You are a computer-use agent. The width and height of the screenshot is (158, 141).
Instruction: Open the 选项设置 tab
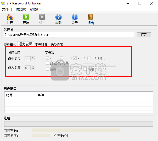tap(57, 45)
